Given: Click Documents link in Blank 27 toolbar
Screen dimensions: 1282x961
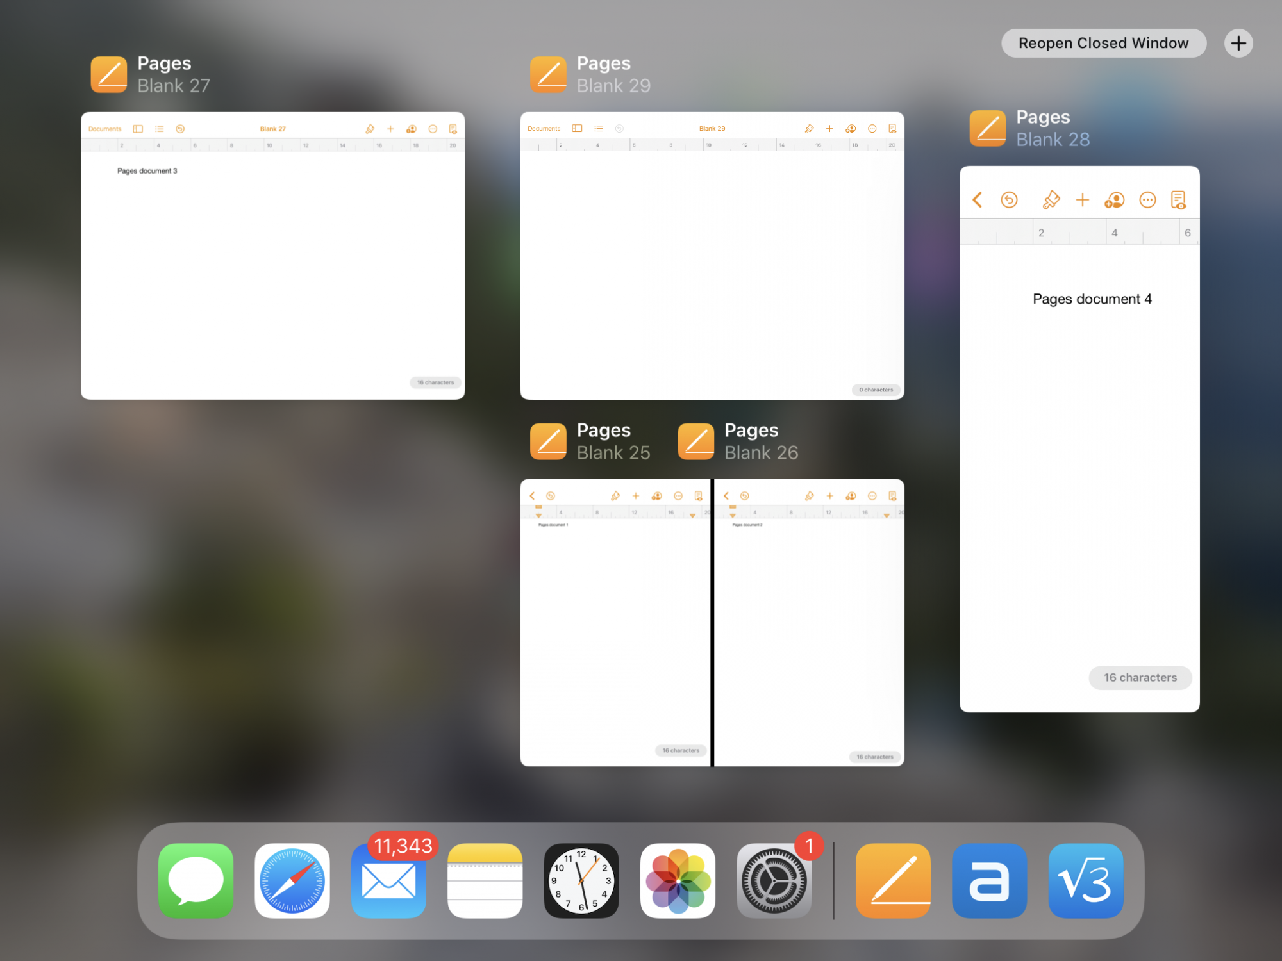Looking at the screenshot, I should [x=104, y=129].
